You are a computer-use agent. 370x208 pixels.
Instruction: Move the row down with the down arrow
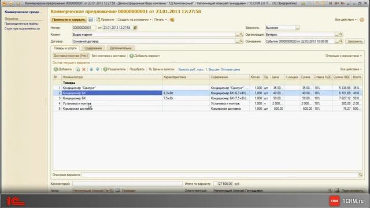coord(98,69)
